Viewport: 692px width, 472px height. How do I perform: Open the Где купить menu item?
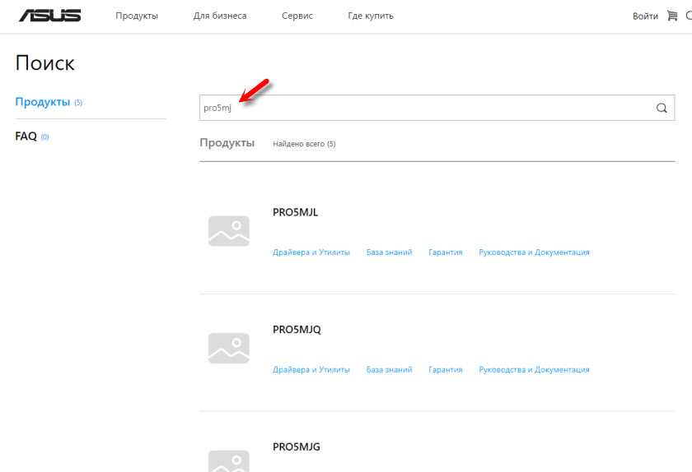click(370, 16)
